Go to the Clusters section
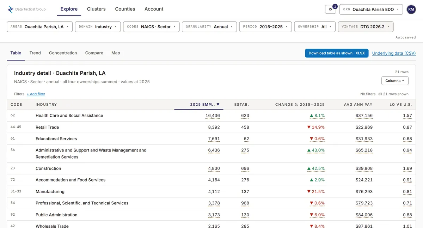Viewport: 423px width, 228px height. point(96,9)
